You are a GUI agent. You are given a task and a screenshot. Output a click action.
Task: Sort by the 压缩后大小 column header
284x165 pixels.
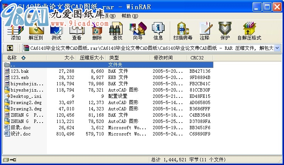pyautogui.click(x=91, y=58)
